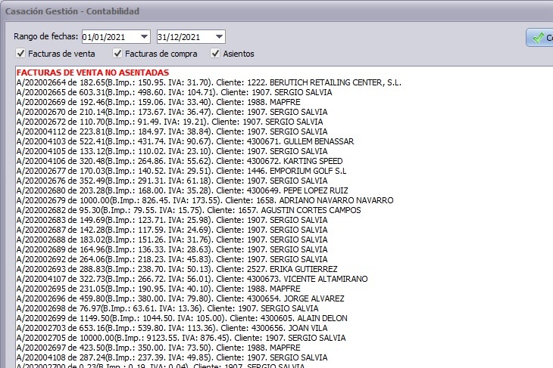Select invoice A/202002664 BERUTICH RETAILING CENTER line

tap(209, 82)
